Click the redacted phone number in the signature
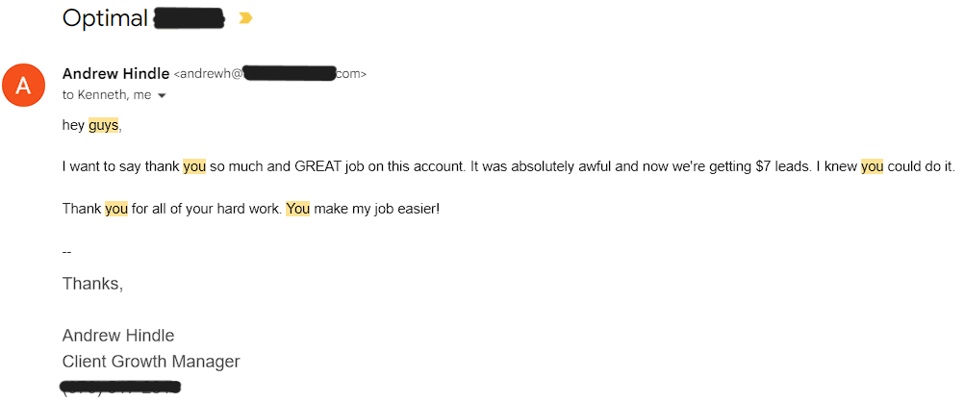This screenshot has width=964, height=402. coord(122,388)
